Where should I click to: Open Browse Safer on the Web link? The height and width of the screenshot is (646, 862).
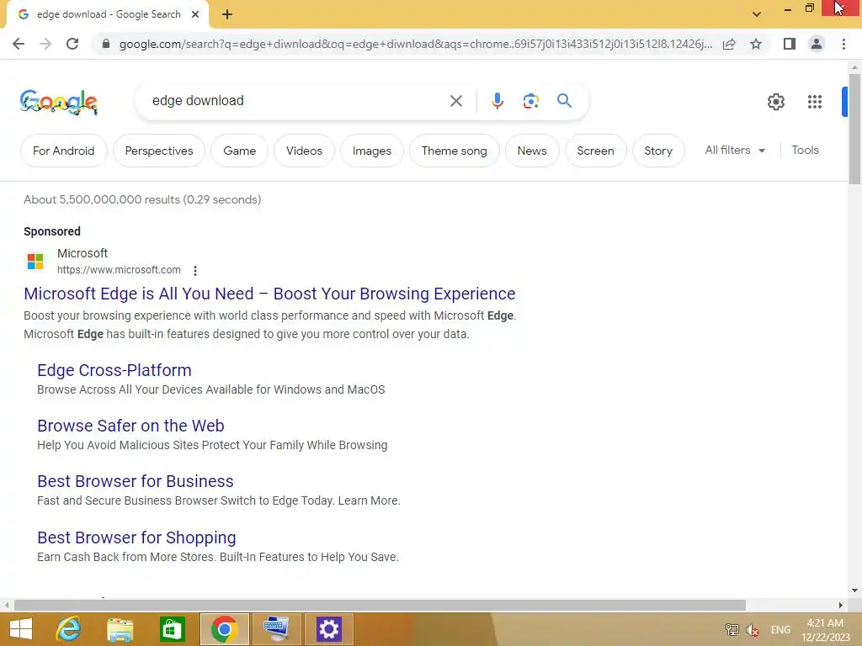(x=130, y=426)
